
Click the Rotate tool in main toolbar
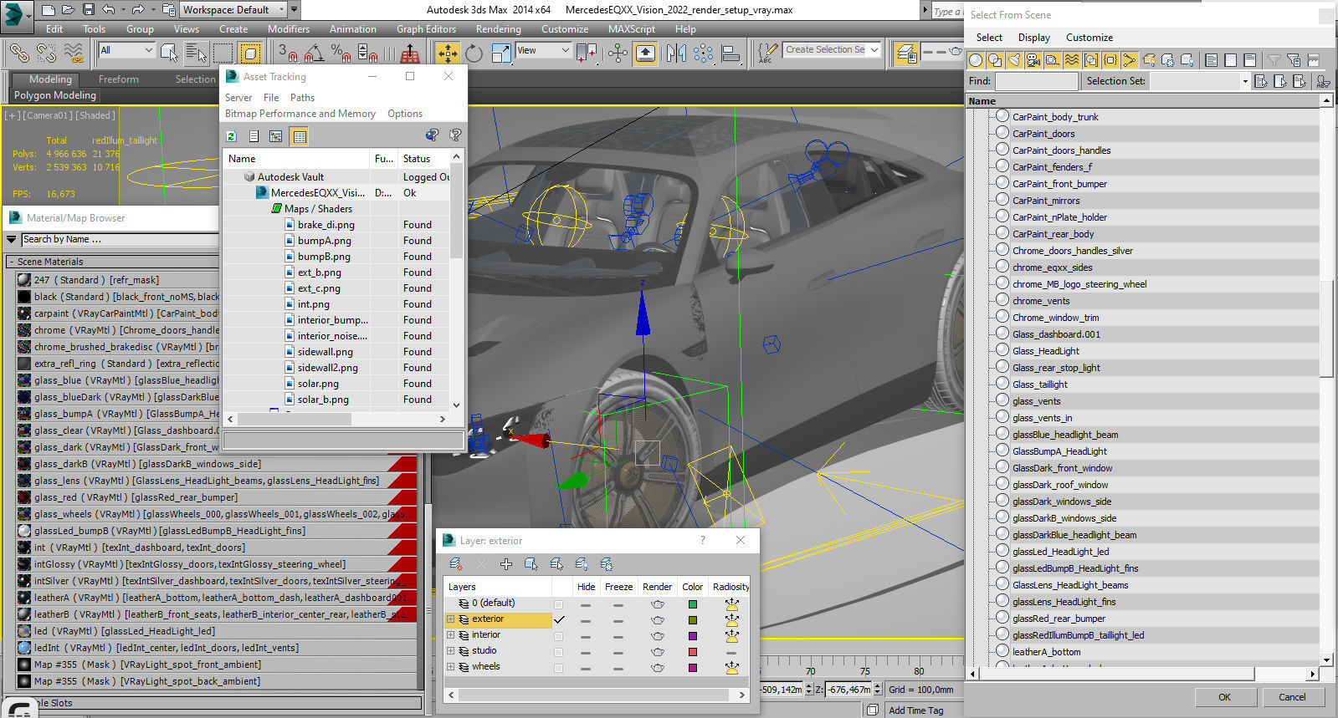(x=474, y=53)
